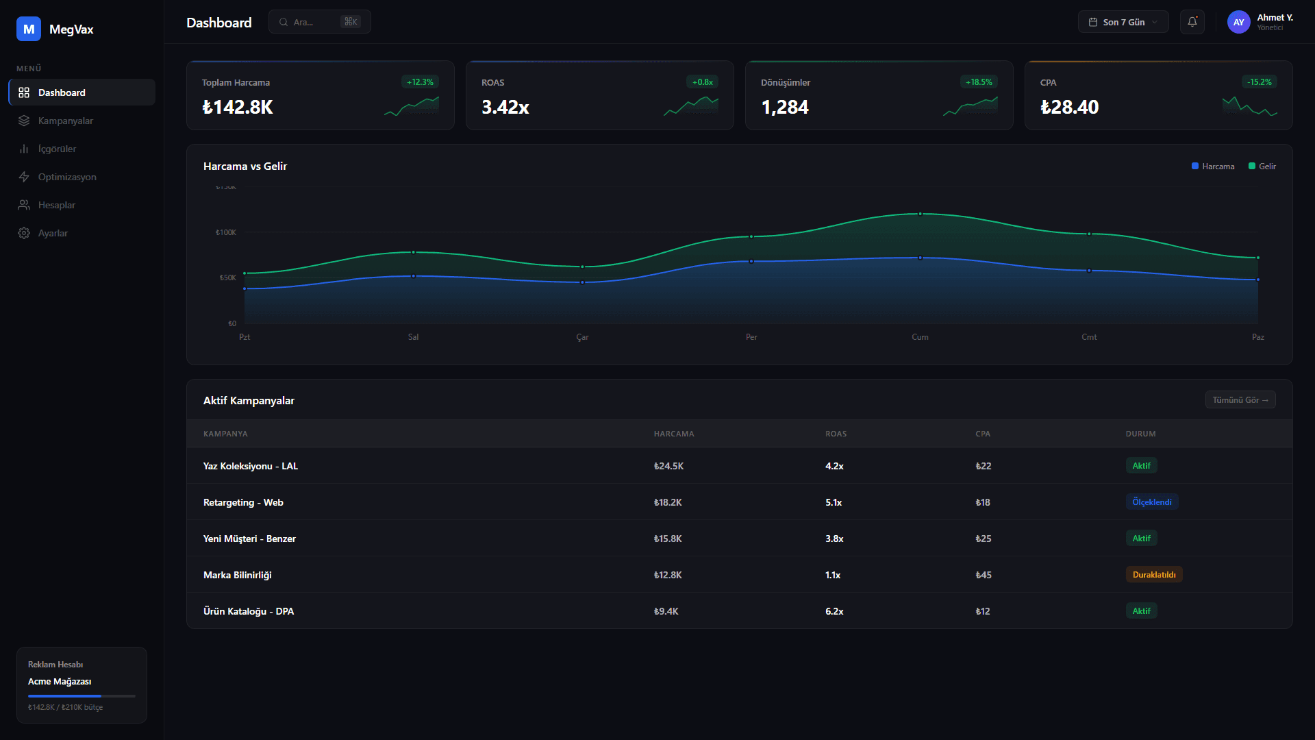Click the Ürün Kataloğu - DPA campaign name

pyautogui.click(x=249, y=611)
